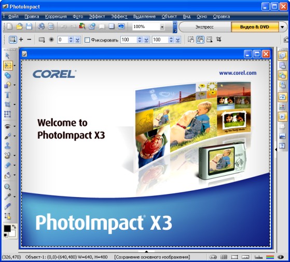
Task: Open the Объект menu
Action: coord(169,17)
